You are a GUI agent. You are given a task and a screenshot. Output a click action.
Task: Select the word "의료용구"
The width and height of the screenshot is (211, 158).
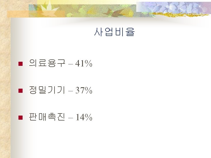(47, 63)
